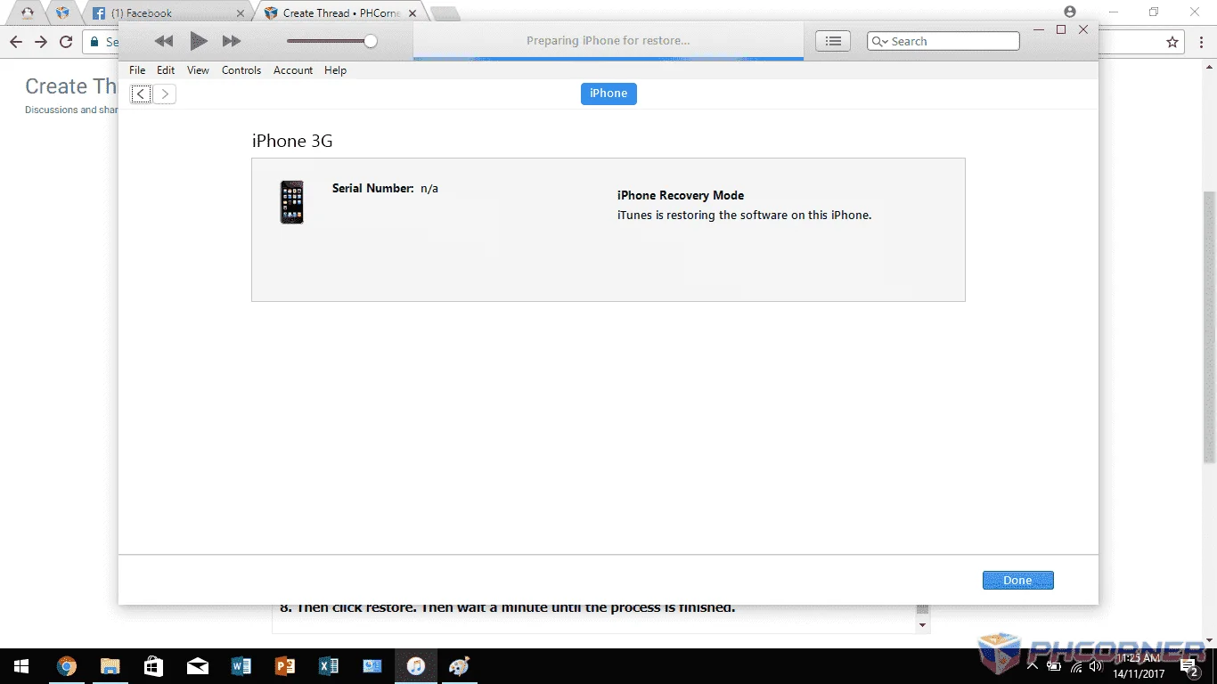Click the iTunes Search field
The height and width of the screenshot is (684, 1217).
pyautogui.click(x=943, y=41)
